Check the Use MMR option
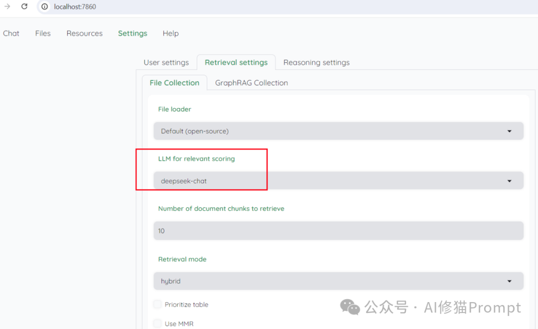 157,323
